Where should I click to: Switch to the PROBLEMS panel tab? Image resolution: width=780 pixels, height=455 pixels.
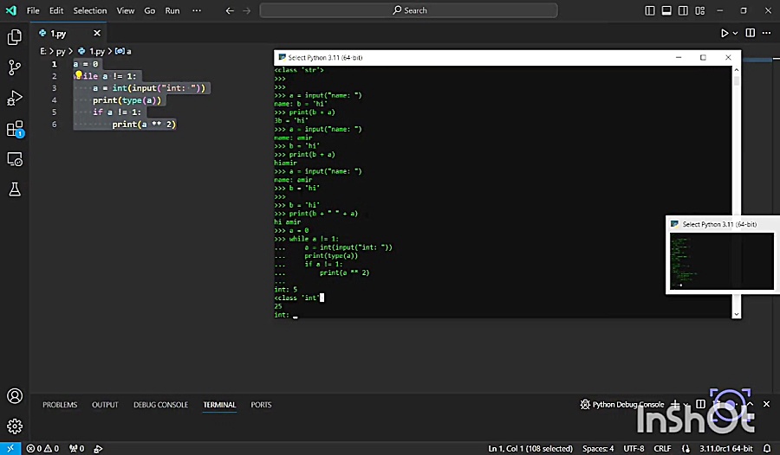[x=60, y=405]
